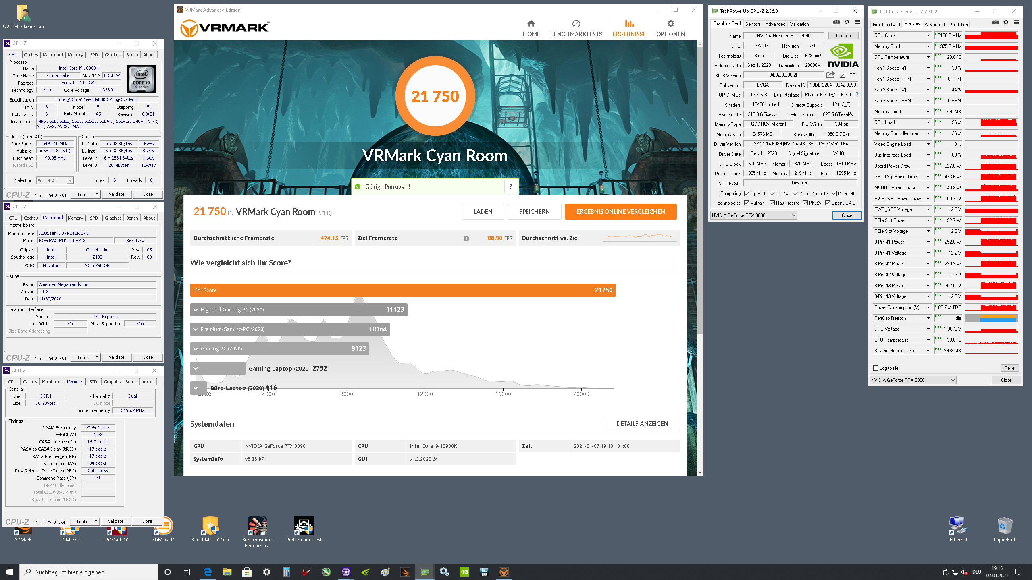Viewport: 1032px width, 580px height.
Task: Open the Papierkorb recycle bin
Action: (1005, 530)
